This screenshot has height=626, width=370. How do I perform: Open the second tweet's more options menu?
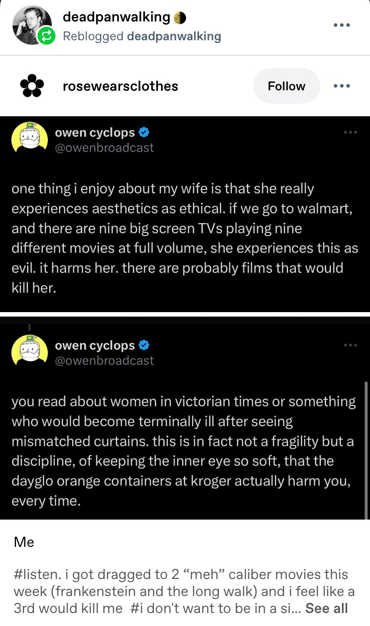350,345
